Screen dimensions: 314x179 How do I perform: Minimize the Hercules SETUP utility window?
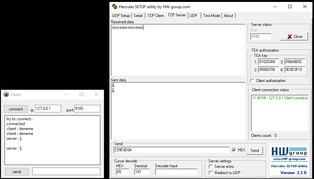(x=275, y=7)
